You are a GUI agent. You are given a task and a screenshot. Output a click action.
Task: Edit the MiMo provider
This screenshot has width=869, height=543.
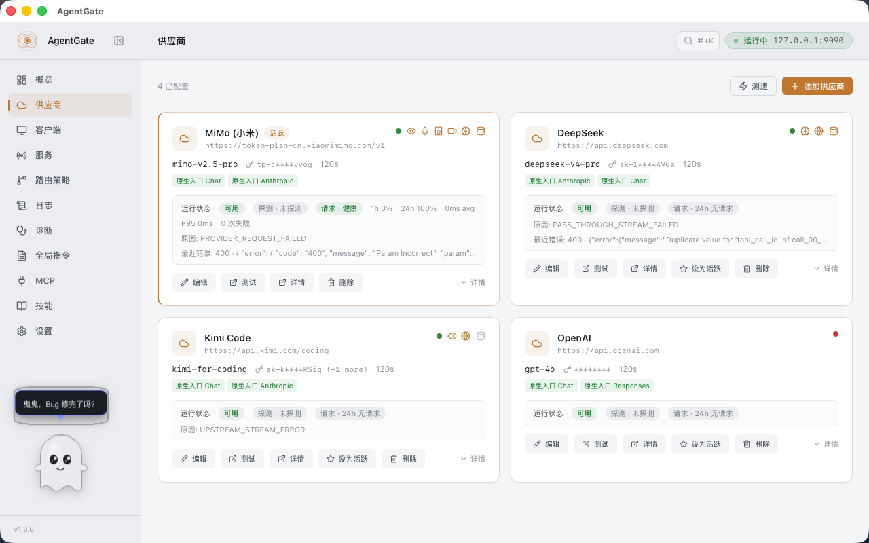coord(194,282)
